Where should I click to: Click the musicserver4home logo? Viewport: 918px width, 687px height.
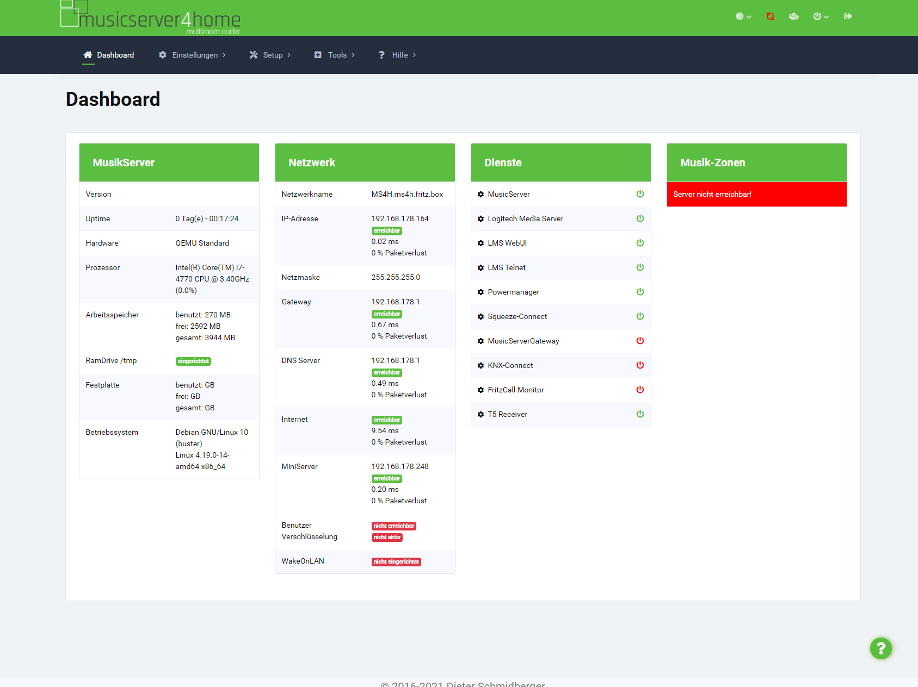point(150,17)
